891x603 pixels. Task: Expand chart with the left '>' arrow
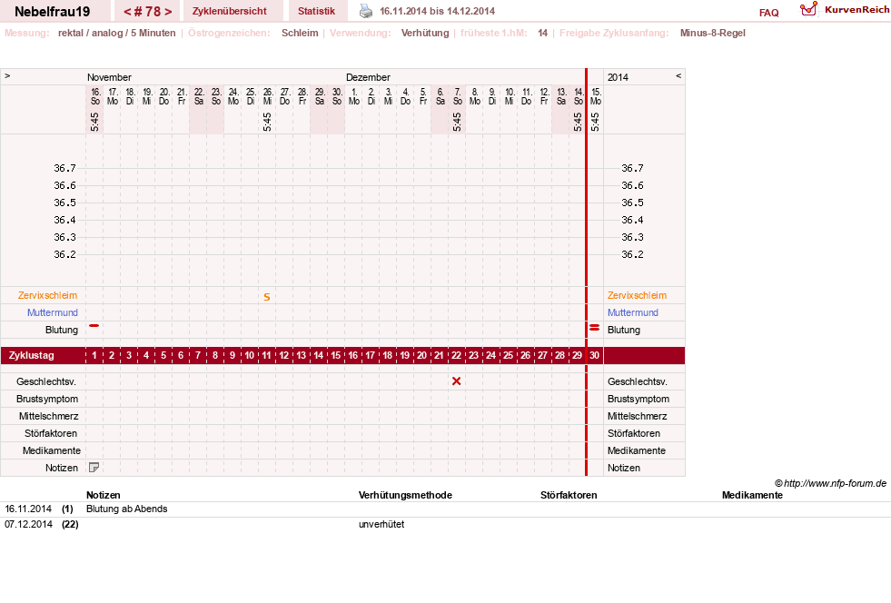point(7,75)
